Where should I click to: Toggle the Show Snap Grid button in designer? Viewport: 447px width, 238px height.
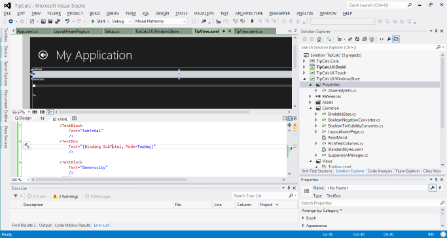point(35,112)
